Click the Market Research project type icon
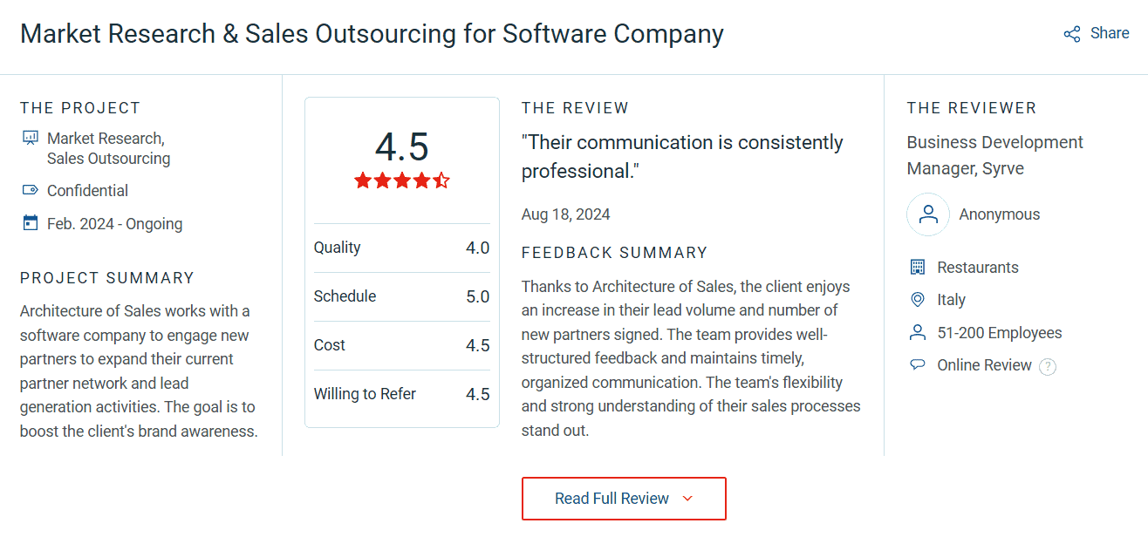Screen dimensions: 1148x537 [x=31, y=138]
